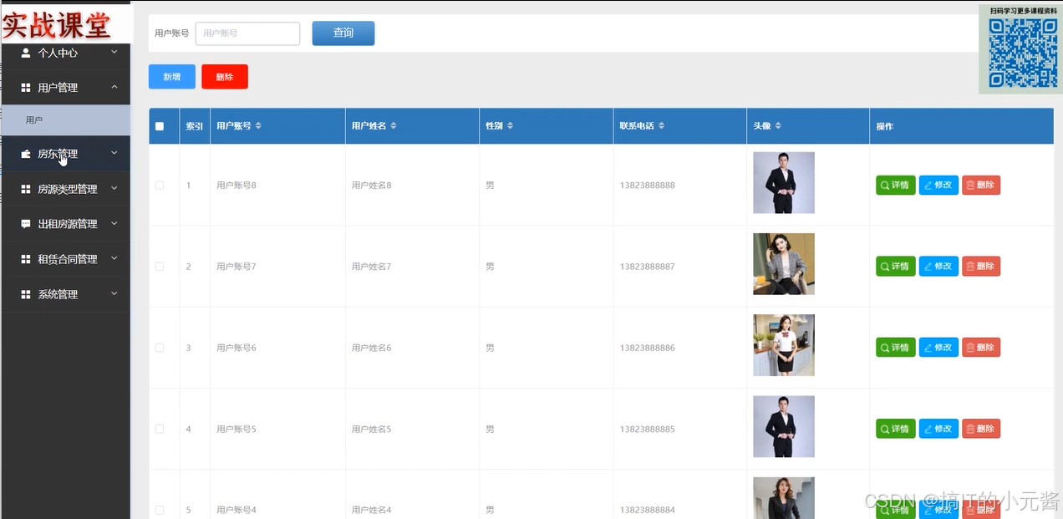
Task: Sort by 用户账号 column arrows
Action: pos(258,126)
